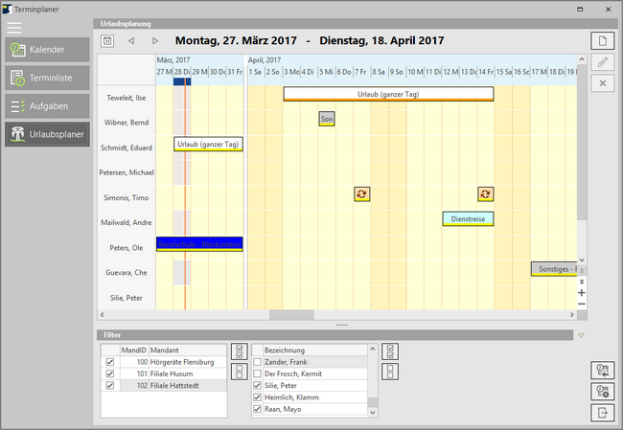This screenshot has width=623, height=430.
Task: Open the Aufgaben section
Action: point(47,106)
